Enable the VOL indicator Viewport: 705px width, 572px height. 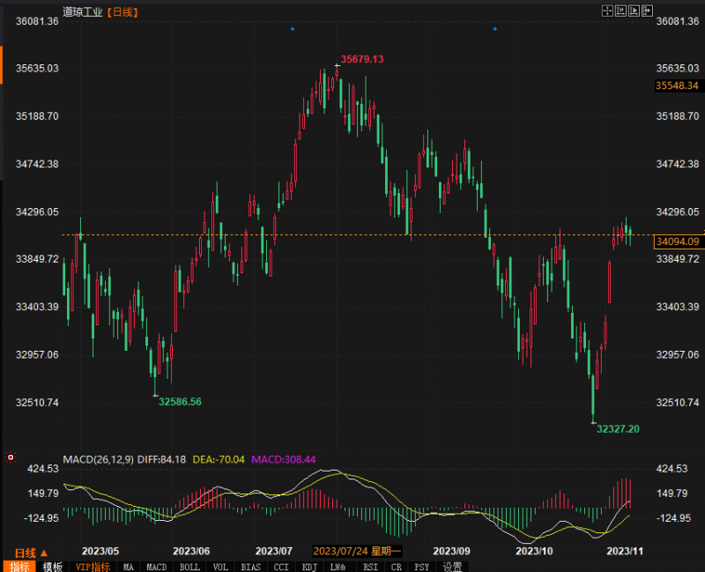(x=221, y=567)
